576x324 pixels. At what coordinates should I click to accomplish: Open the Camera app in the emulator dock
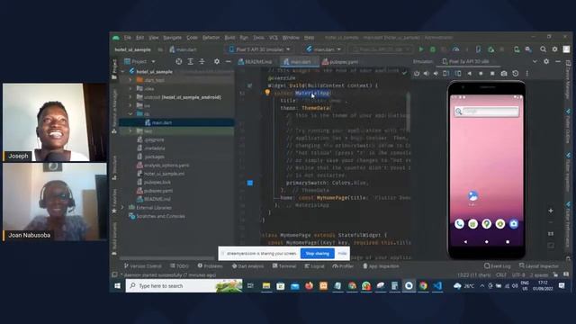pyautogui.click(x=514, y=224)
